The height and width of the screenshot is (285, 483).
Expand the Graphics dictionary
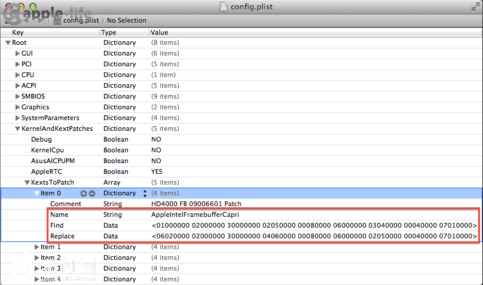17,108
